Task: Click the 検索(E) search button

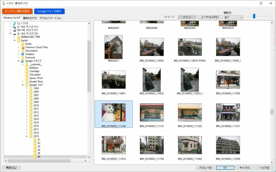Action: [x=187, y=17]
